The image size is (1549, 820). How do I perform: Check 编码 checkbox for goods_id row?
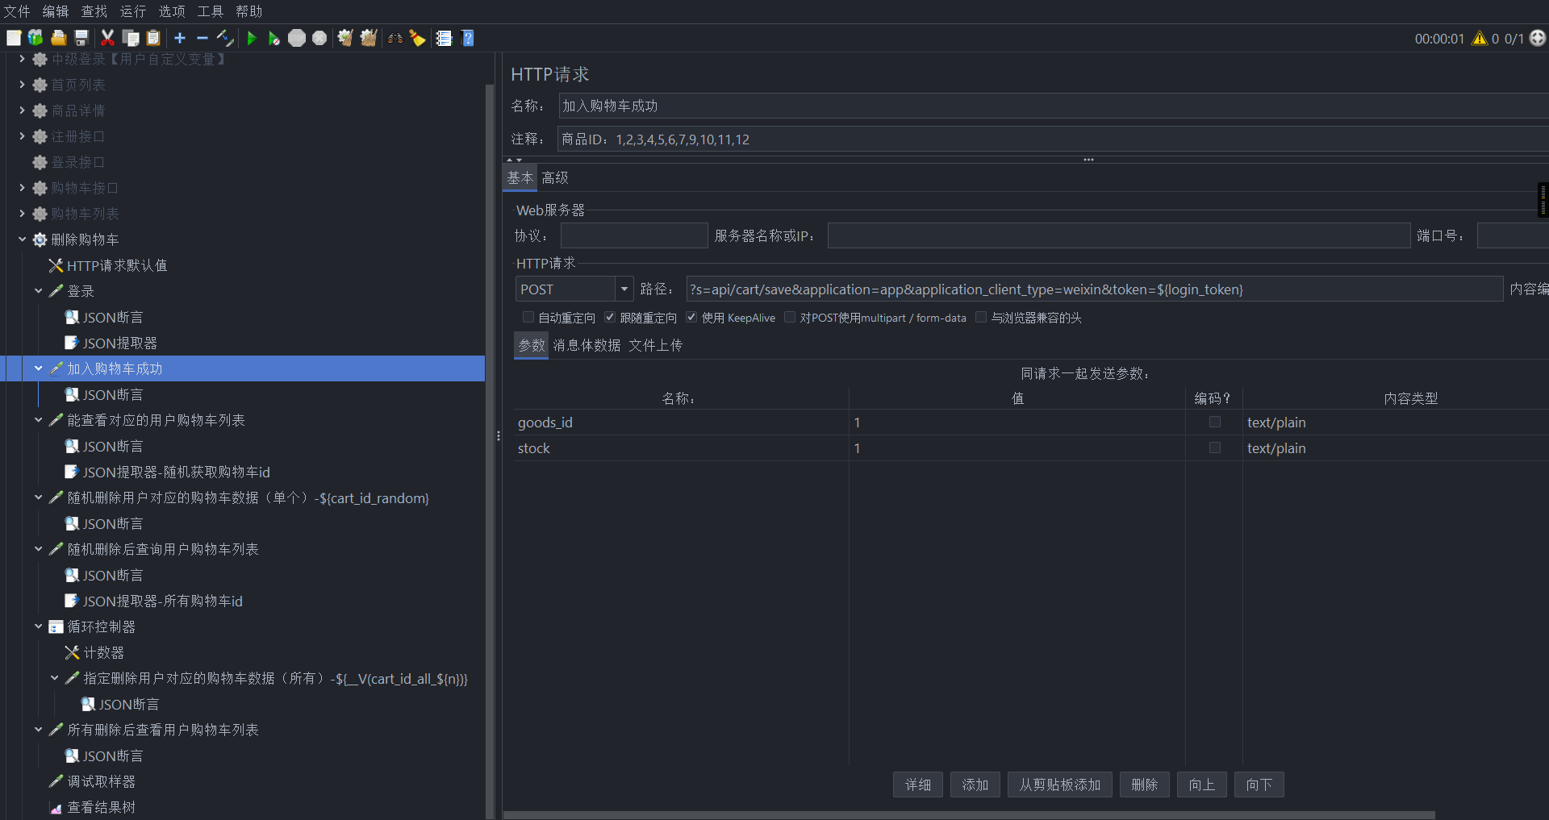pyautogui.click(x=1215, y=422)
